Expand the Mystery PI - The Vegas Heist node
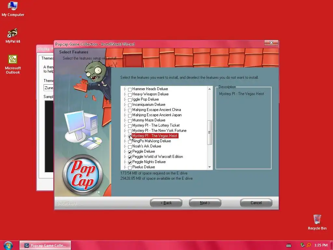 click(x=125, y=136)
